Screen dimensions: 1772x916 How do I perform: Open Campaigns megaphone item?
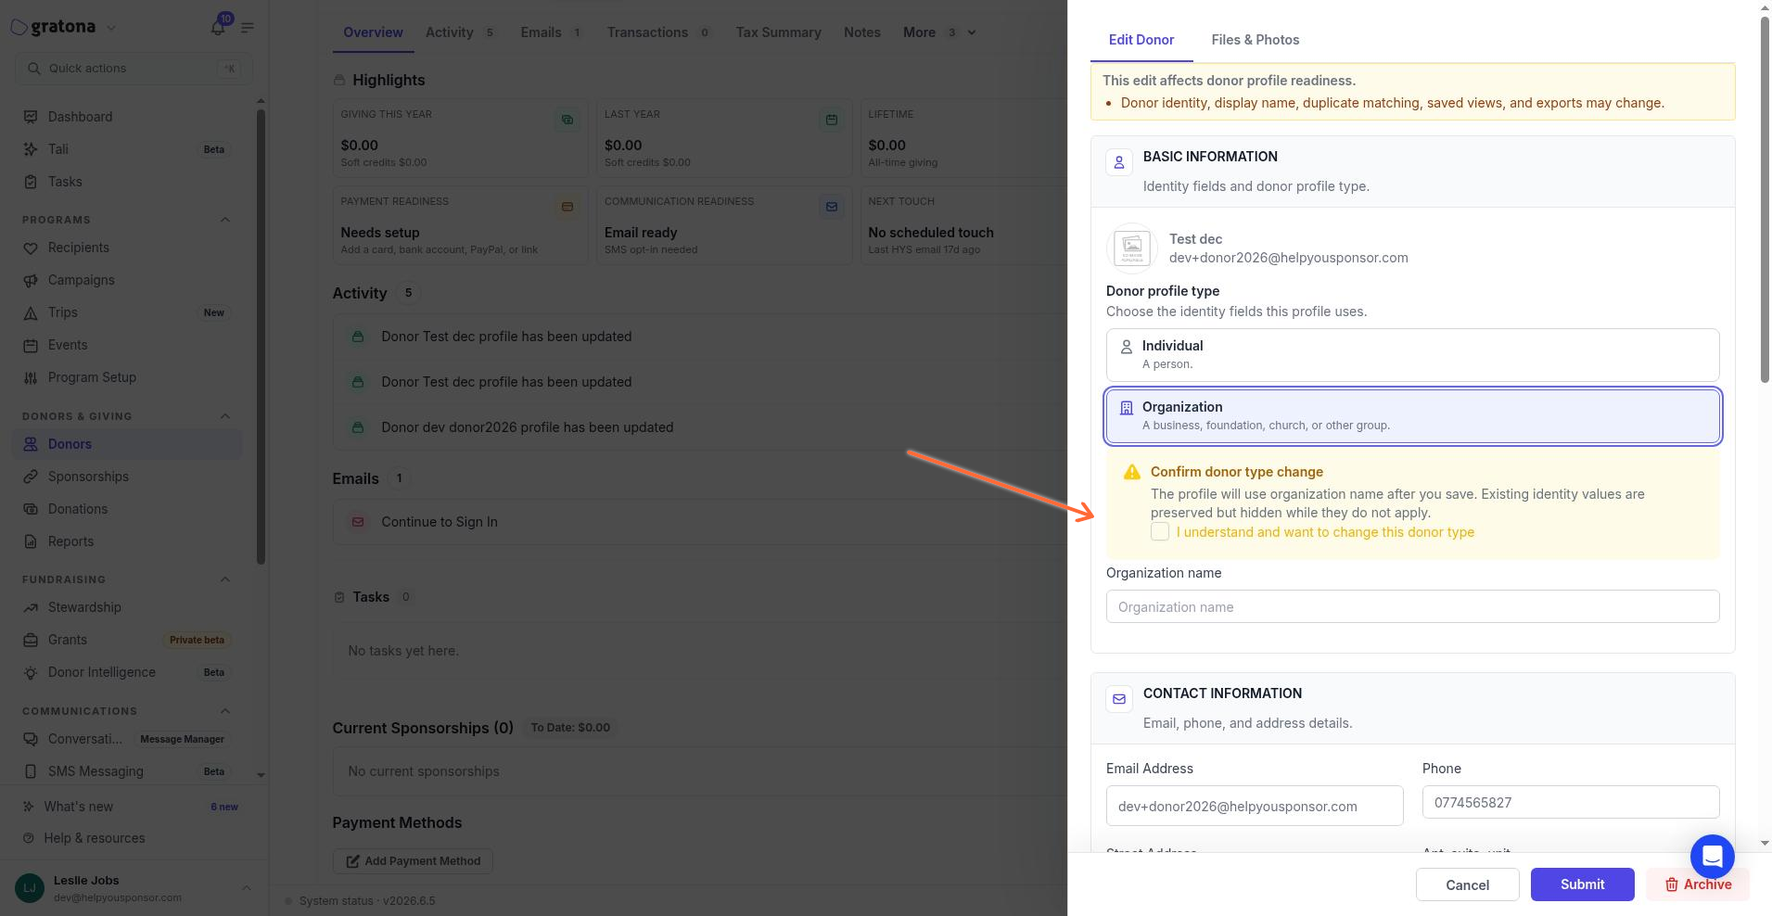[x=127, y=280]
